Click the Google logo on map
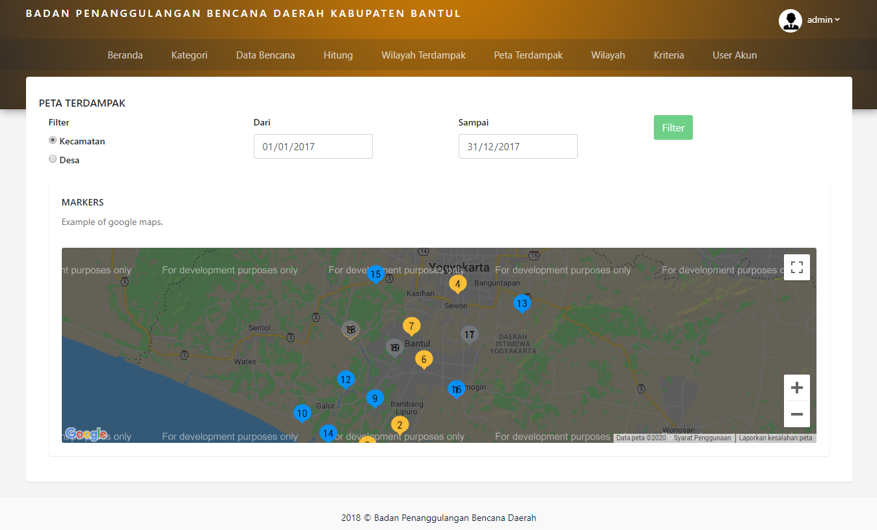Image resolution: width=877 pixels, height=530 pixels. click(x=86, y=434)
